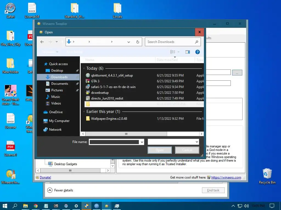Select Quick access in the sidebar
Viewport: 281px width, 210px height.
tap(58, 64)
